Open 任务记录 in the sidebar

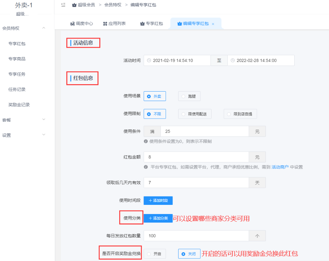coord(17,89)
